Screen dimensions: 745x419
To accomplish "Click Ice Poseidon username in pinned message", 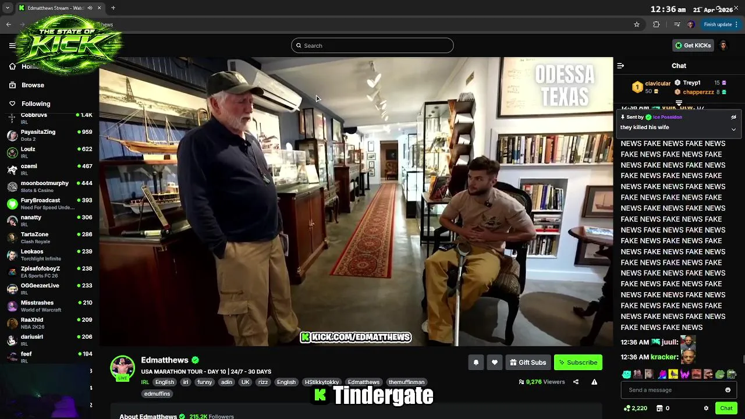I will pos(668,117).
